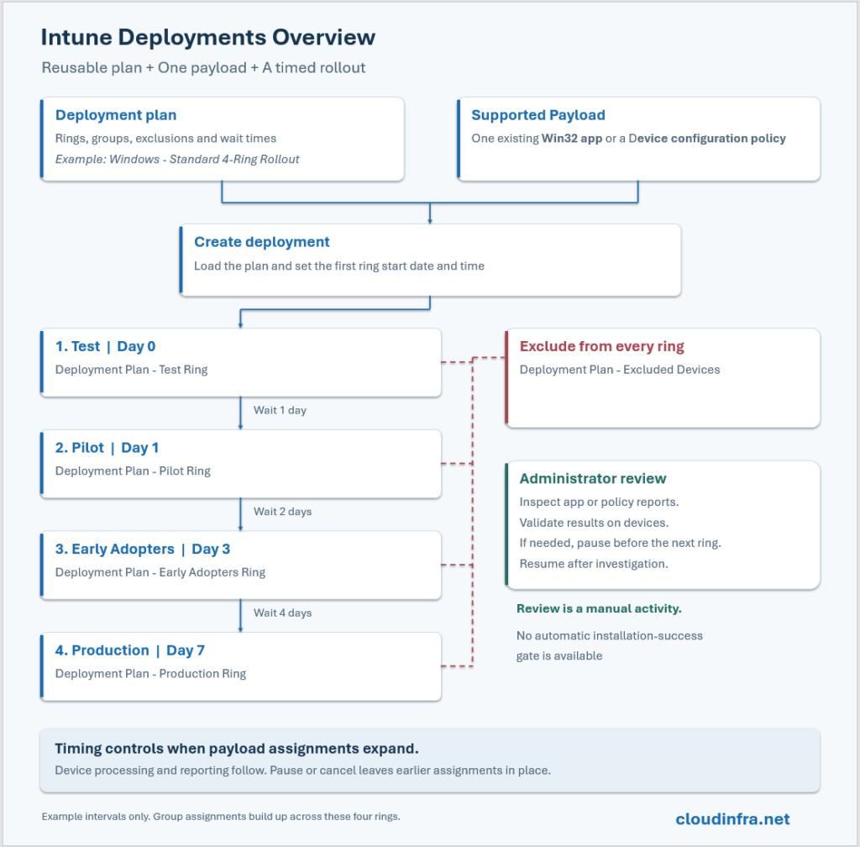Click the 'gate is available' text line
This screenshot has width=860, height=847.
pos(558,656)
